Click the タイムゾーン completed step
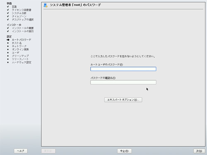 19,16
